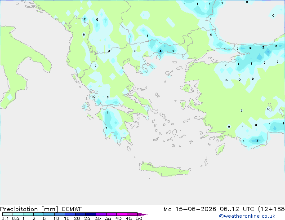Click the 'Precipitation [mm]' title text
This screenshot has width=285, height=220.
(29, 209)
